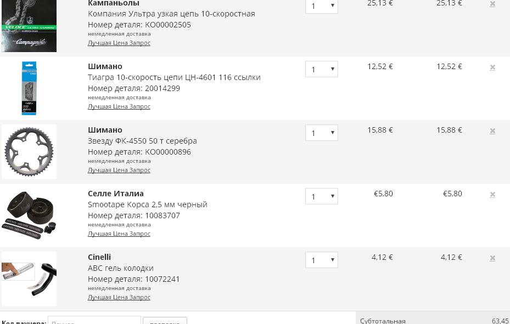Focus the voucher code input field

(x=94, y=320)
